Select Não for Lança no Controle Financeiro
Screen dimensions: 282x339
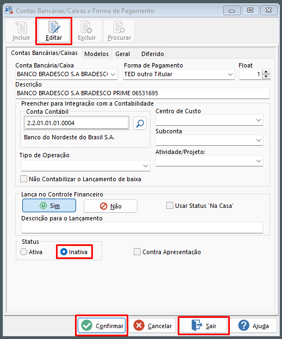[x=110, y=206]
